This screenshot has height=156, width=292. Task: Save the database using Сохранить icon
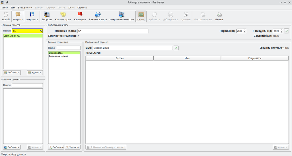coord(32,16)
